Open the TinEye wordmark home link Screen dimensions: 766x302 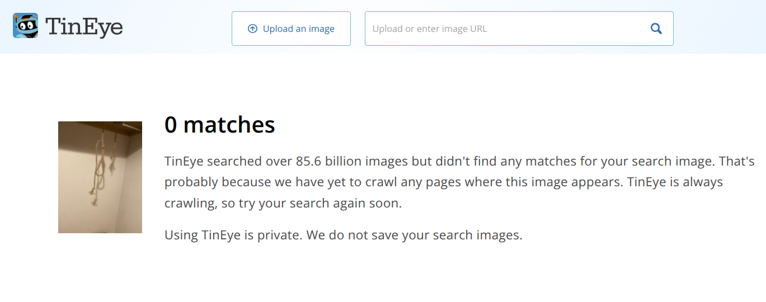point(84,26)
